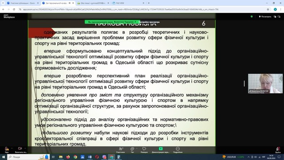This screenshot has width=284, height=160.
Task: Open a new browser tab
Action: coord(149,3)
